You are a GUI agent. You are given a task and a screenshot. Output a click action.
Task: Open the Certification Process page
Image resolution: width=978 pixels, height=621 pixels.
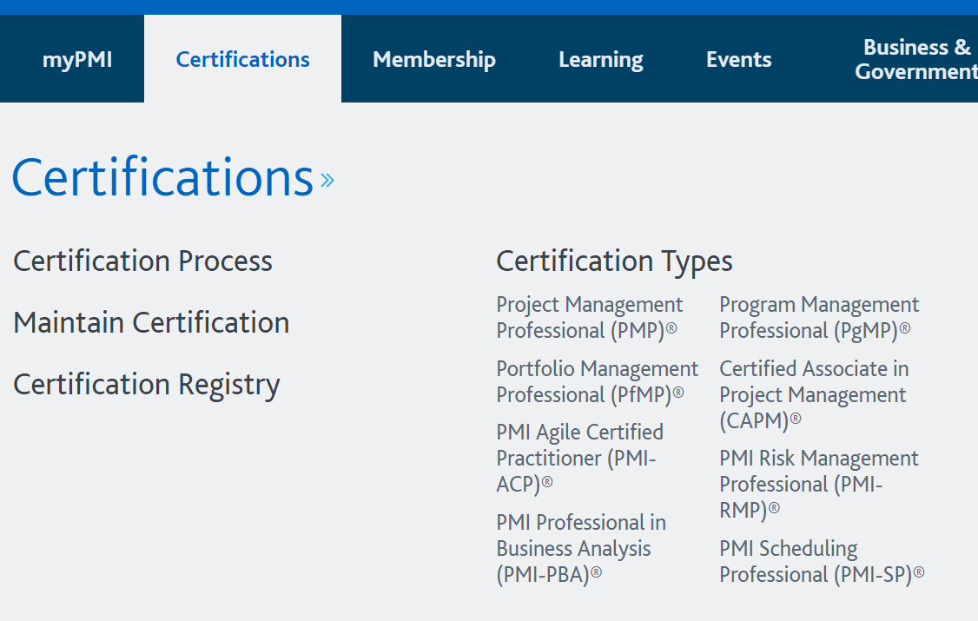tap(142, 261)
